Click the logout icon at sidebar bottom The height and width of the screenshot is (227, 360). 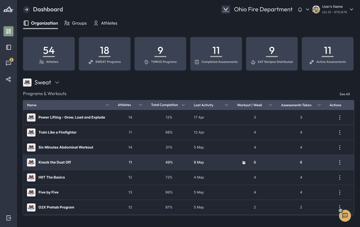coord(9,218)
